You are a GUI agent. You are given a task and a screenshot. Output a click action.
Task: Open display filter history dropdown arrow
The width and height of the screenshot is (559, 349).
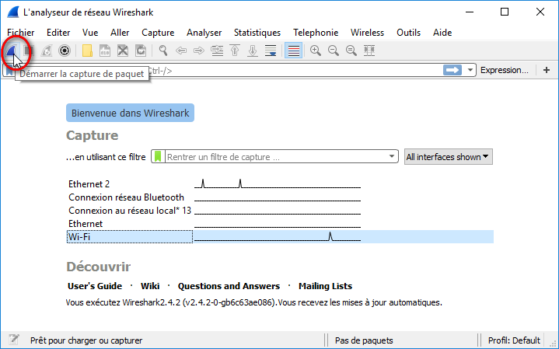click(x=470, y=70)
